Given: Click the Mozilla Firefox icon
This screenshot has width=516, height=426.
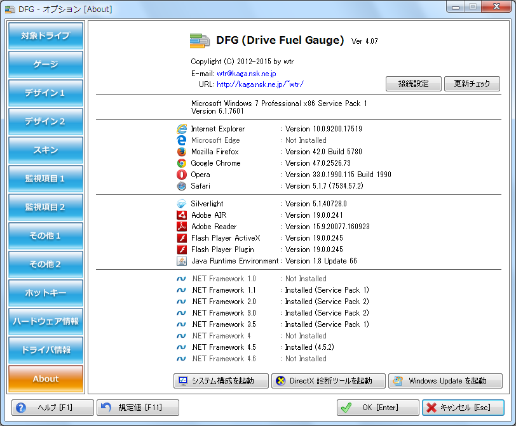Looking at the screenshot, I should tap(181, 152).
